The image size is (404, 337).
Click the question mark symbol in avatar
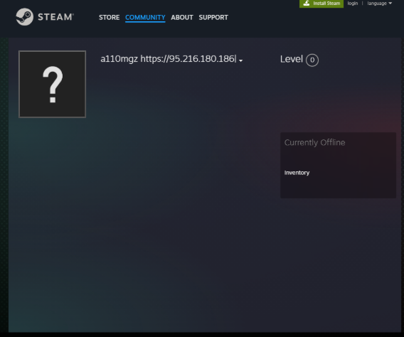coord(53,85)
